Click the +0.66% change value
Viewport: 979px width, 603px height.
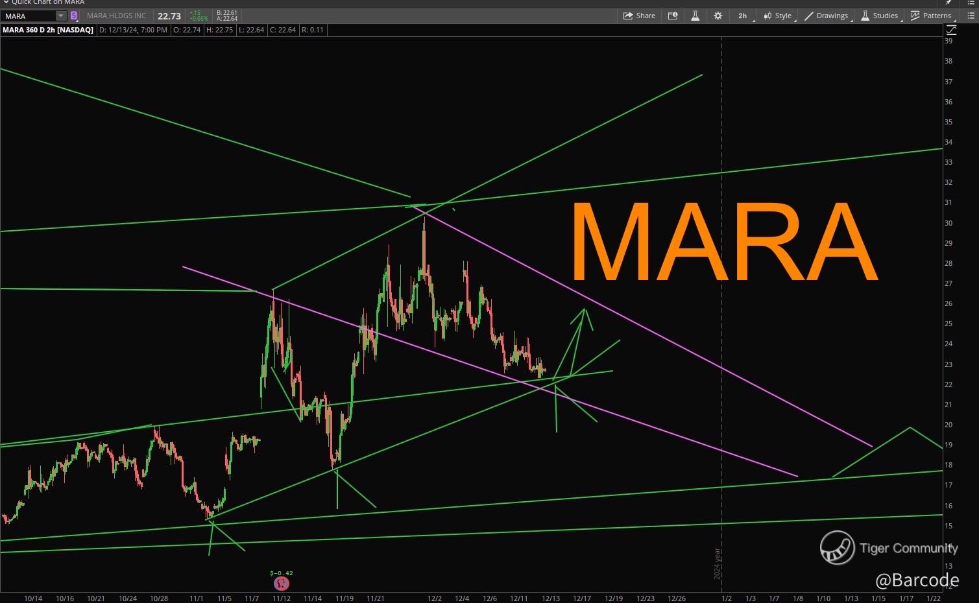pos(199,19)
